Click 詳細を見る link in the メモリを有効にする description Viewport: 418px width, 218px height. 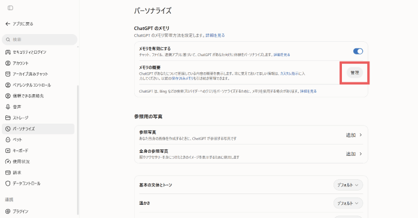282,55
